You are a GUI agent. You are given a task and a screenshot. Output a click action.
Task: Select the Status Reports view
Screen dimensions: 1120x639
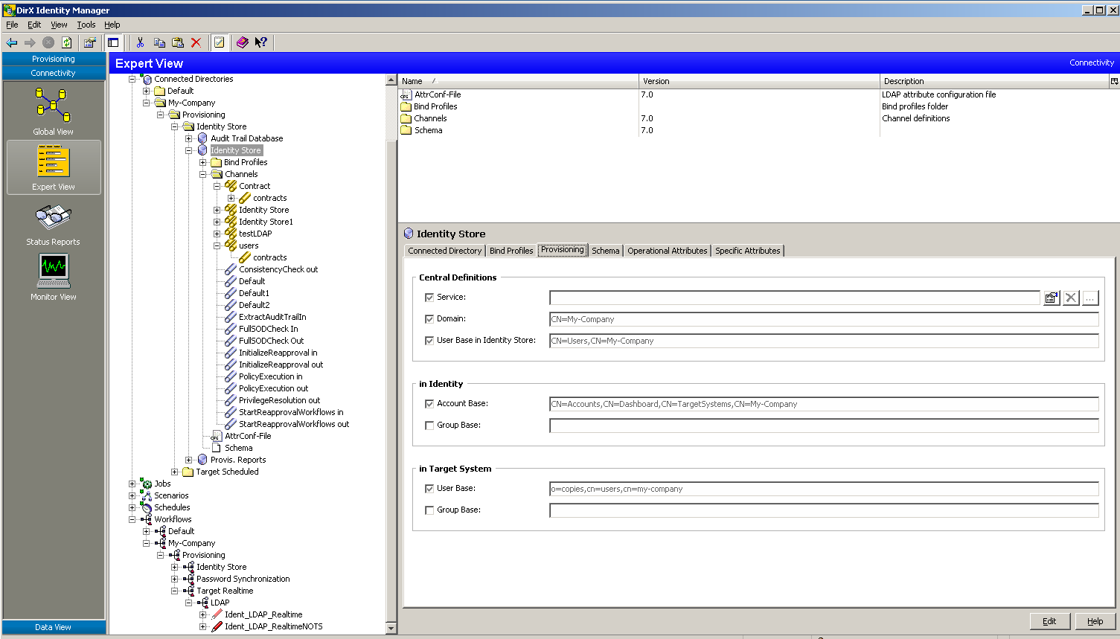click(52, 222)
